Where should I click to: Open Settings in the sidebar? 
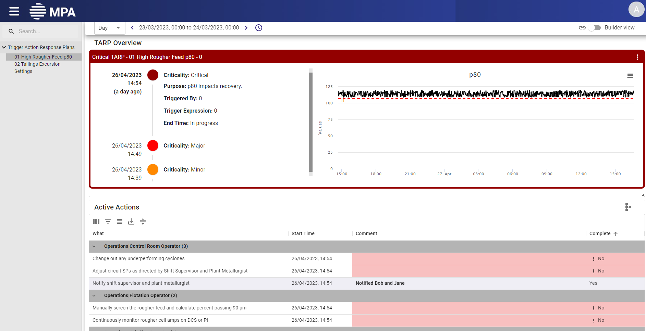point(23,71)
